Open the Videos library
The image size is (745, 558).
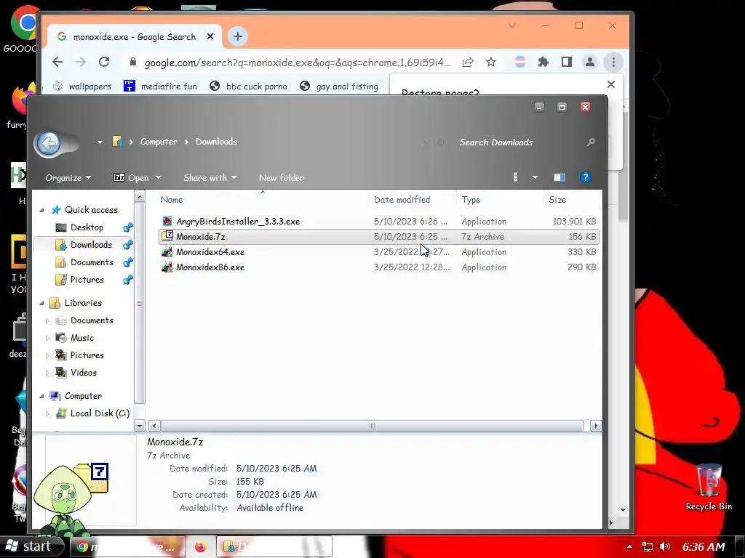tap(83, 373)
